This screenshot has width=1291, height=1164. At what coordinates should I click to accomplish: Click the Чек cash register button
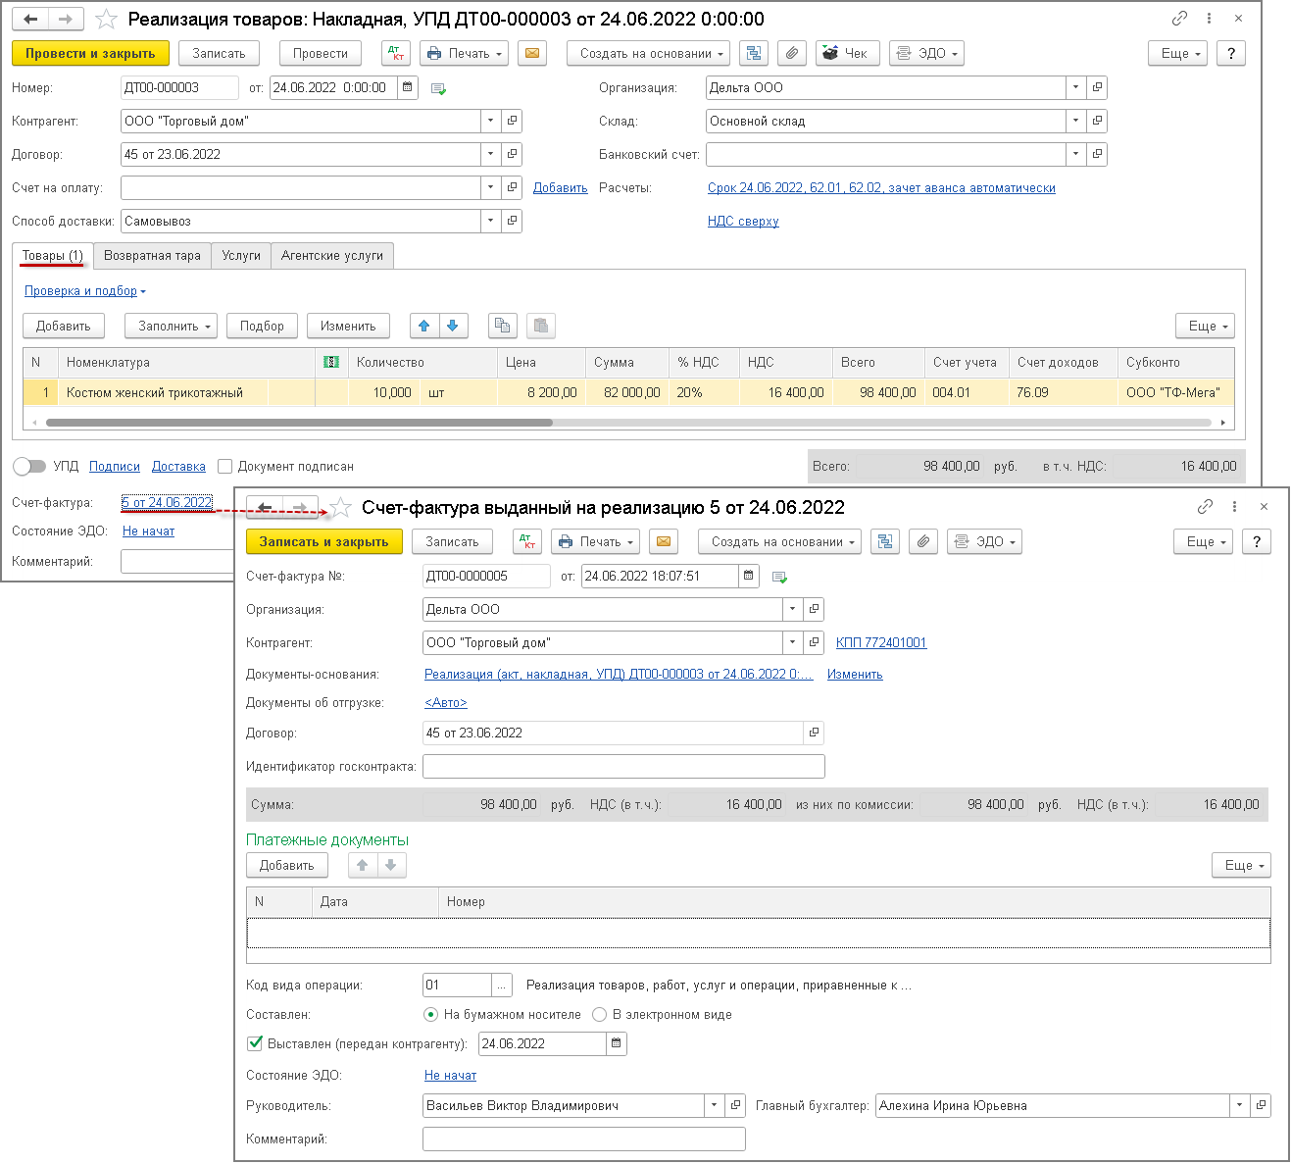[x=848, y=53]
